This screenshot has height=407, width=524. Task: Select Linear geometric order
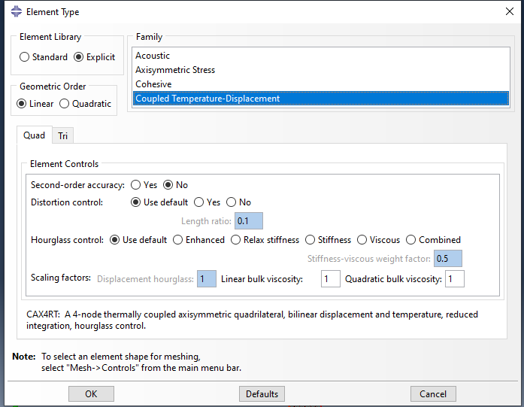point(22,104)
